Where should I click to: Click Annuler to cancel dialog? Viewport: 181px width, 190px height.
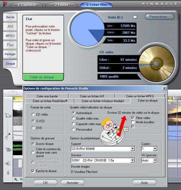tap(72, 182)
